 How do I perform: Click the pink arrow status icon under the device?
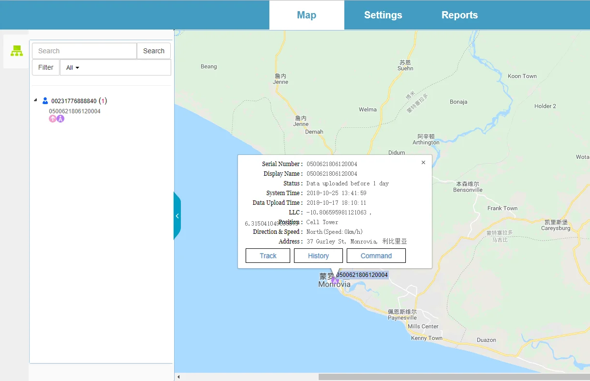(53, 119)
